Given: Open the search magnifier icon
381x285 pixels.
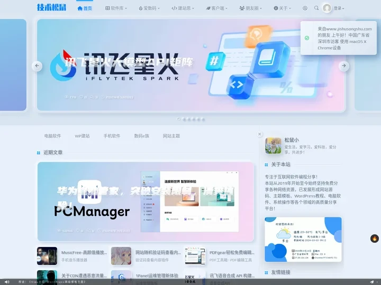Looking at the screenshot, I should pos(316,8).
